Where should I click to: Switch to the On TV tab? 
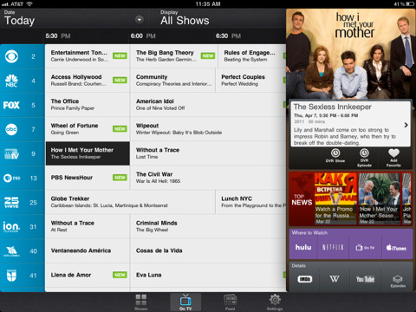pyautogui.click(x=185, y=302)
